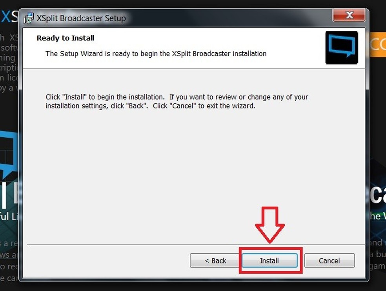Click the separator line above the wizard buttons

point(196,245)
